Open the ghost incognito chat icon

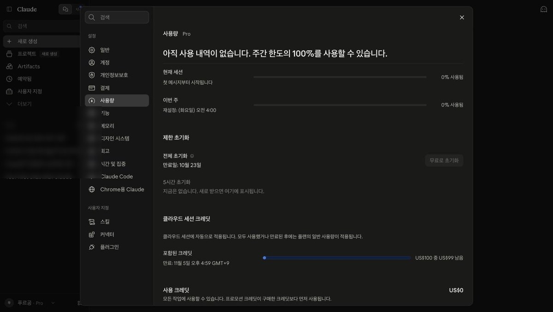pyautogui.click(x=544, y=9)
